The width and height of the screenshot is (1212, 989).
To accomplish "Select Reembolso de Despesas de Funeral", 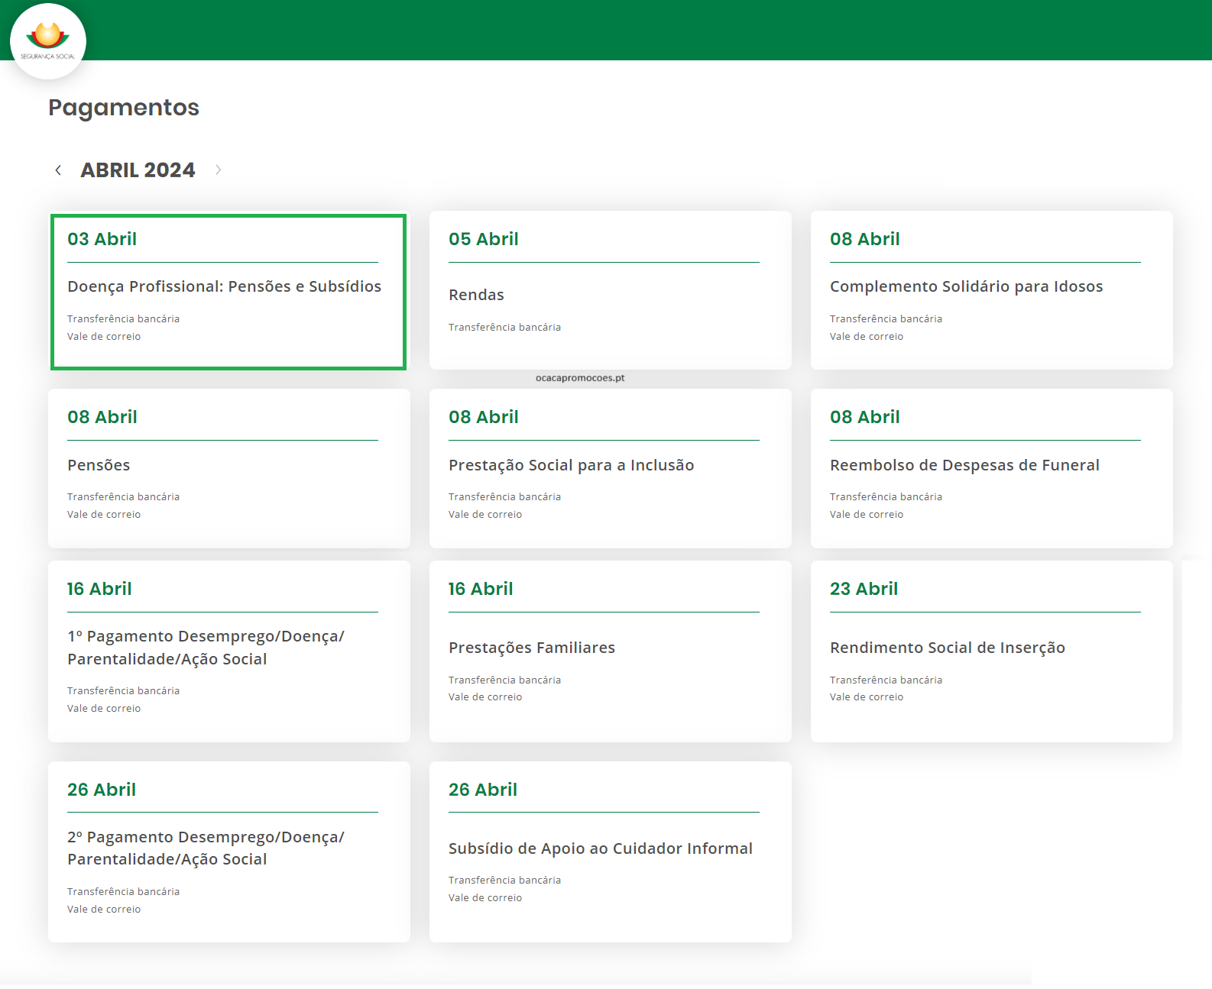I will pos(964,466).
